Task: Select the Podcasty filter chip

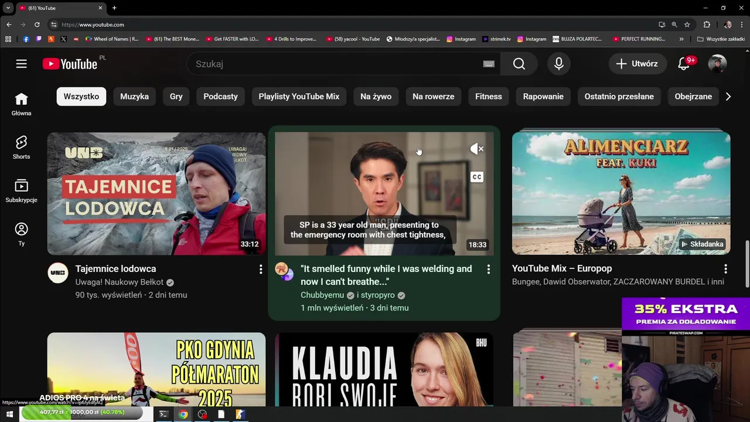Action: pyautogui.click(x=220, y=97)
